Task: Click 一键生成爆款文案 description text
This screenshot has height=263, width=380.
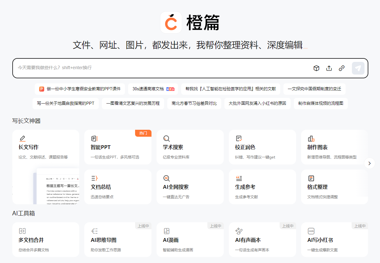Action: pos(323,250)
